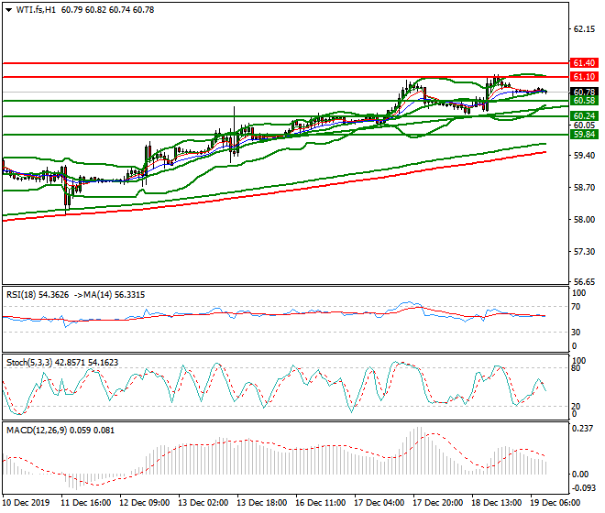Click the 19 Dec 06:00 time label

coord(555,503)
